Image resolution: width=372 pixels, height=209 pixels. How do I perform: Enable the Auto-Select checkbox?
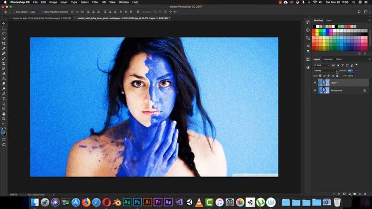point(14,12)
